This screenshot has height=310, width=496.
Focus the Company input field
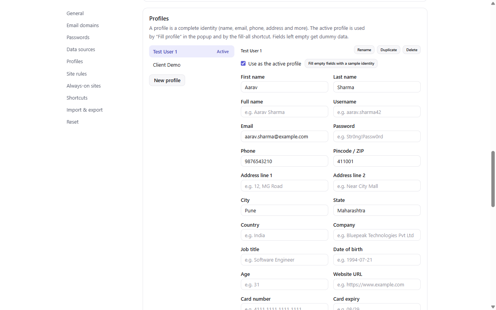(377, 235)
